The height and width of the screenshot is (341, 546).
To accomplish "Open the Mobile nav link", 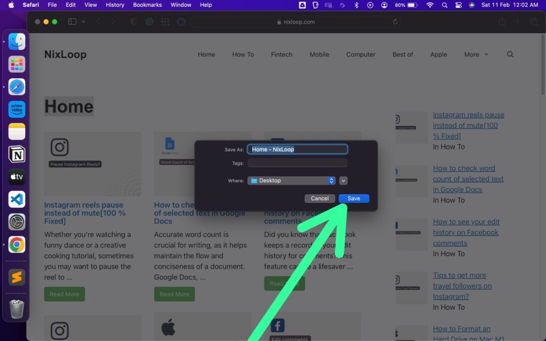I will click(319, 55).
